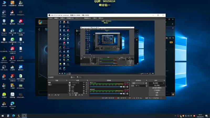The width and height of the screenshot is (210, 118).
Task: Move source up in Sources panel
Action: (x=79, y=95)
